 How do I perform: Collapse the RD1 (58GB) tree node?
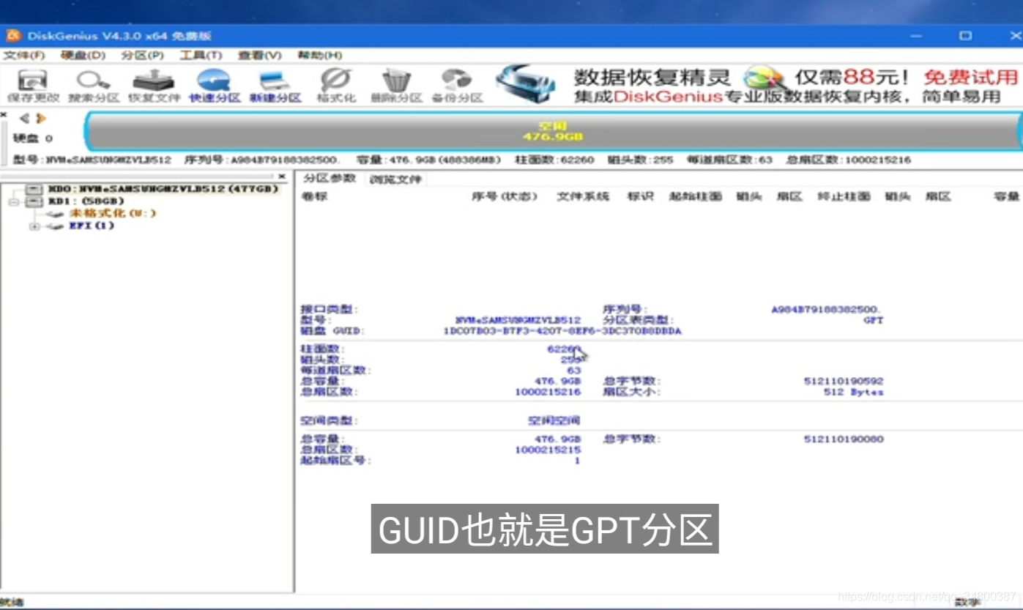13,201
